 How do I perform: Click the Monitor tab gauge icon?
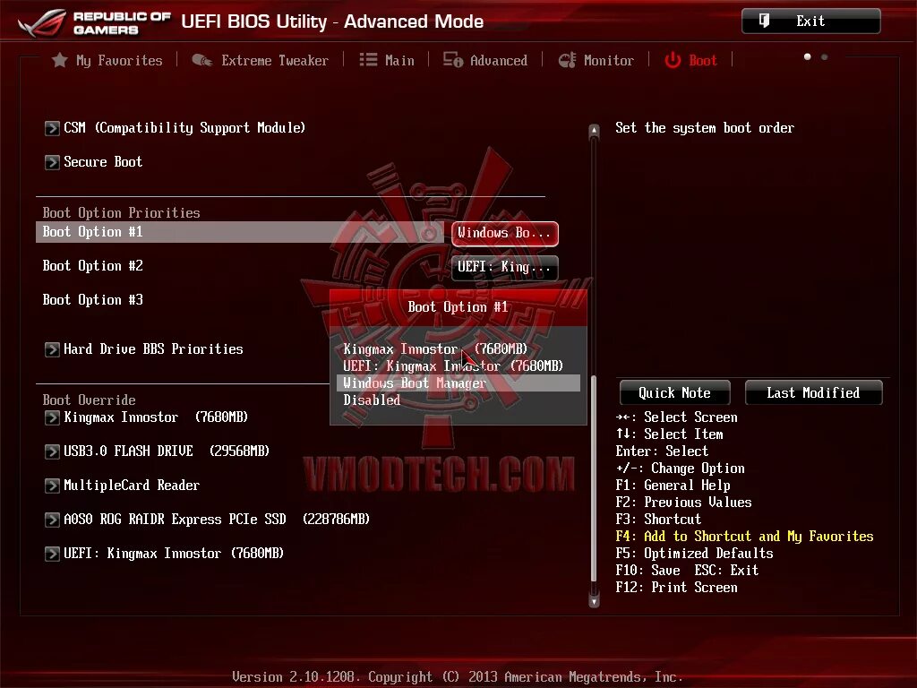(x=567, y=60)
